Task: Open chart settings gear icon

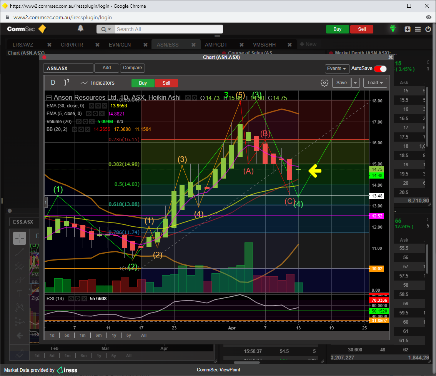Action: pyautogui.click(x=324, y=83)
